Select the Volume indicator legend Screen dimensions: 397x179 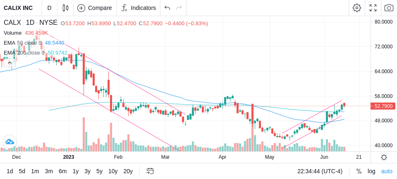point(13,33)
